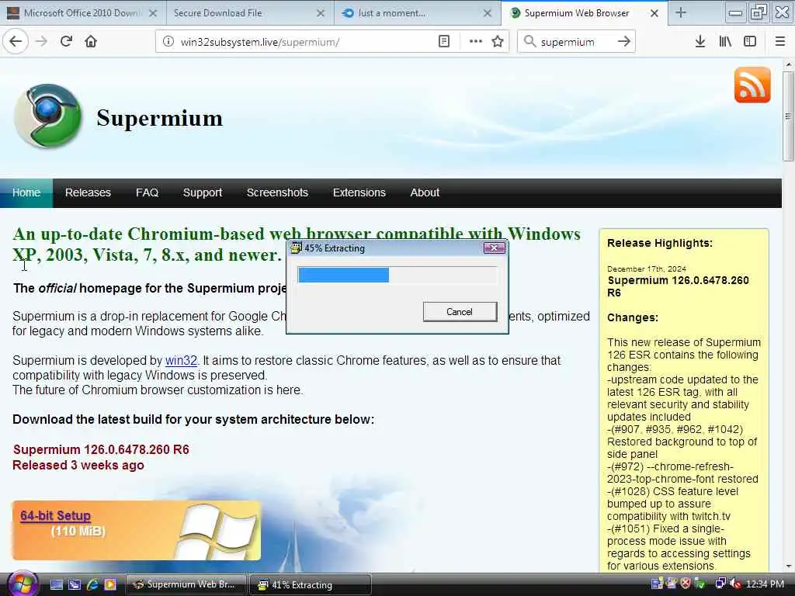Image resolution: width=795 pixels, height=596 pixels.
Task: Reload the current Supermium page
Action: 66,42
